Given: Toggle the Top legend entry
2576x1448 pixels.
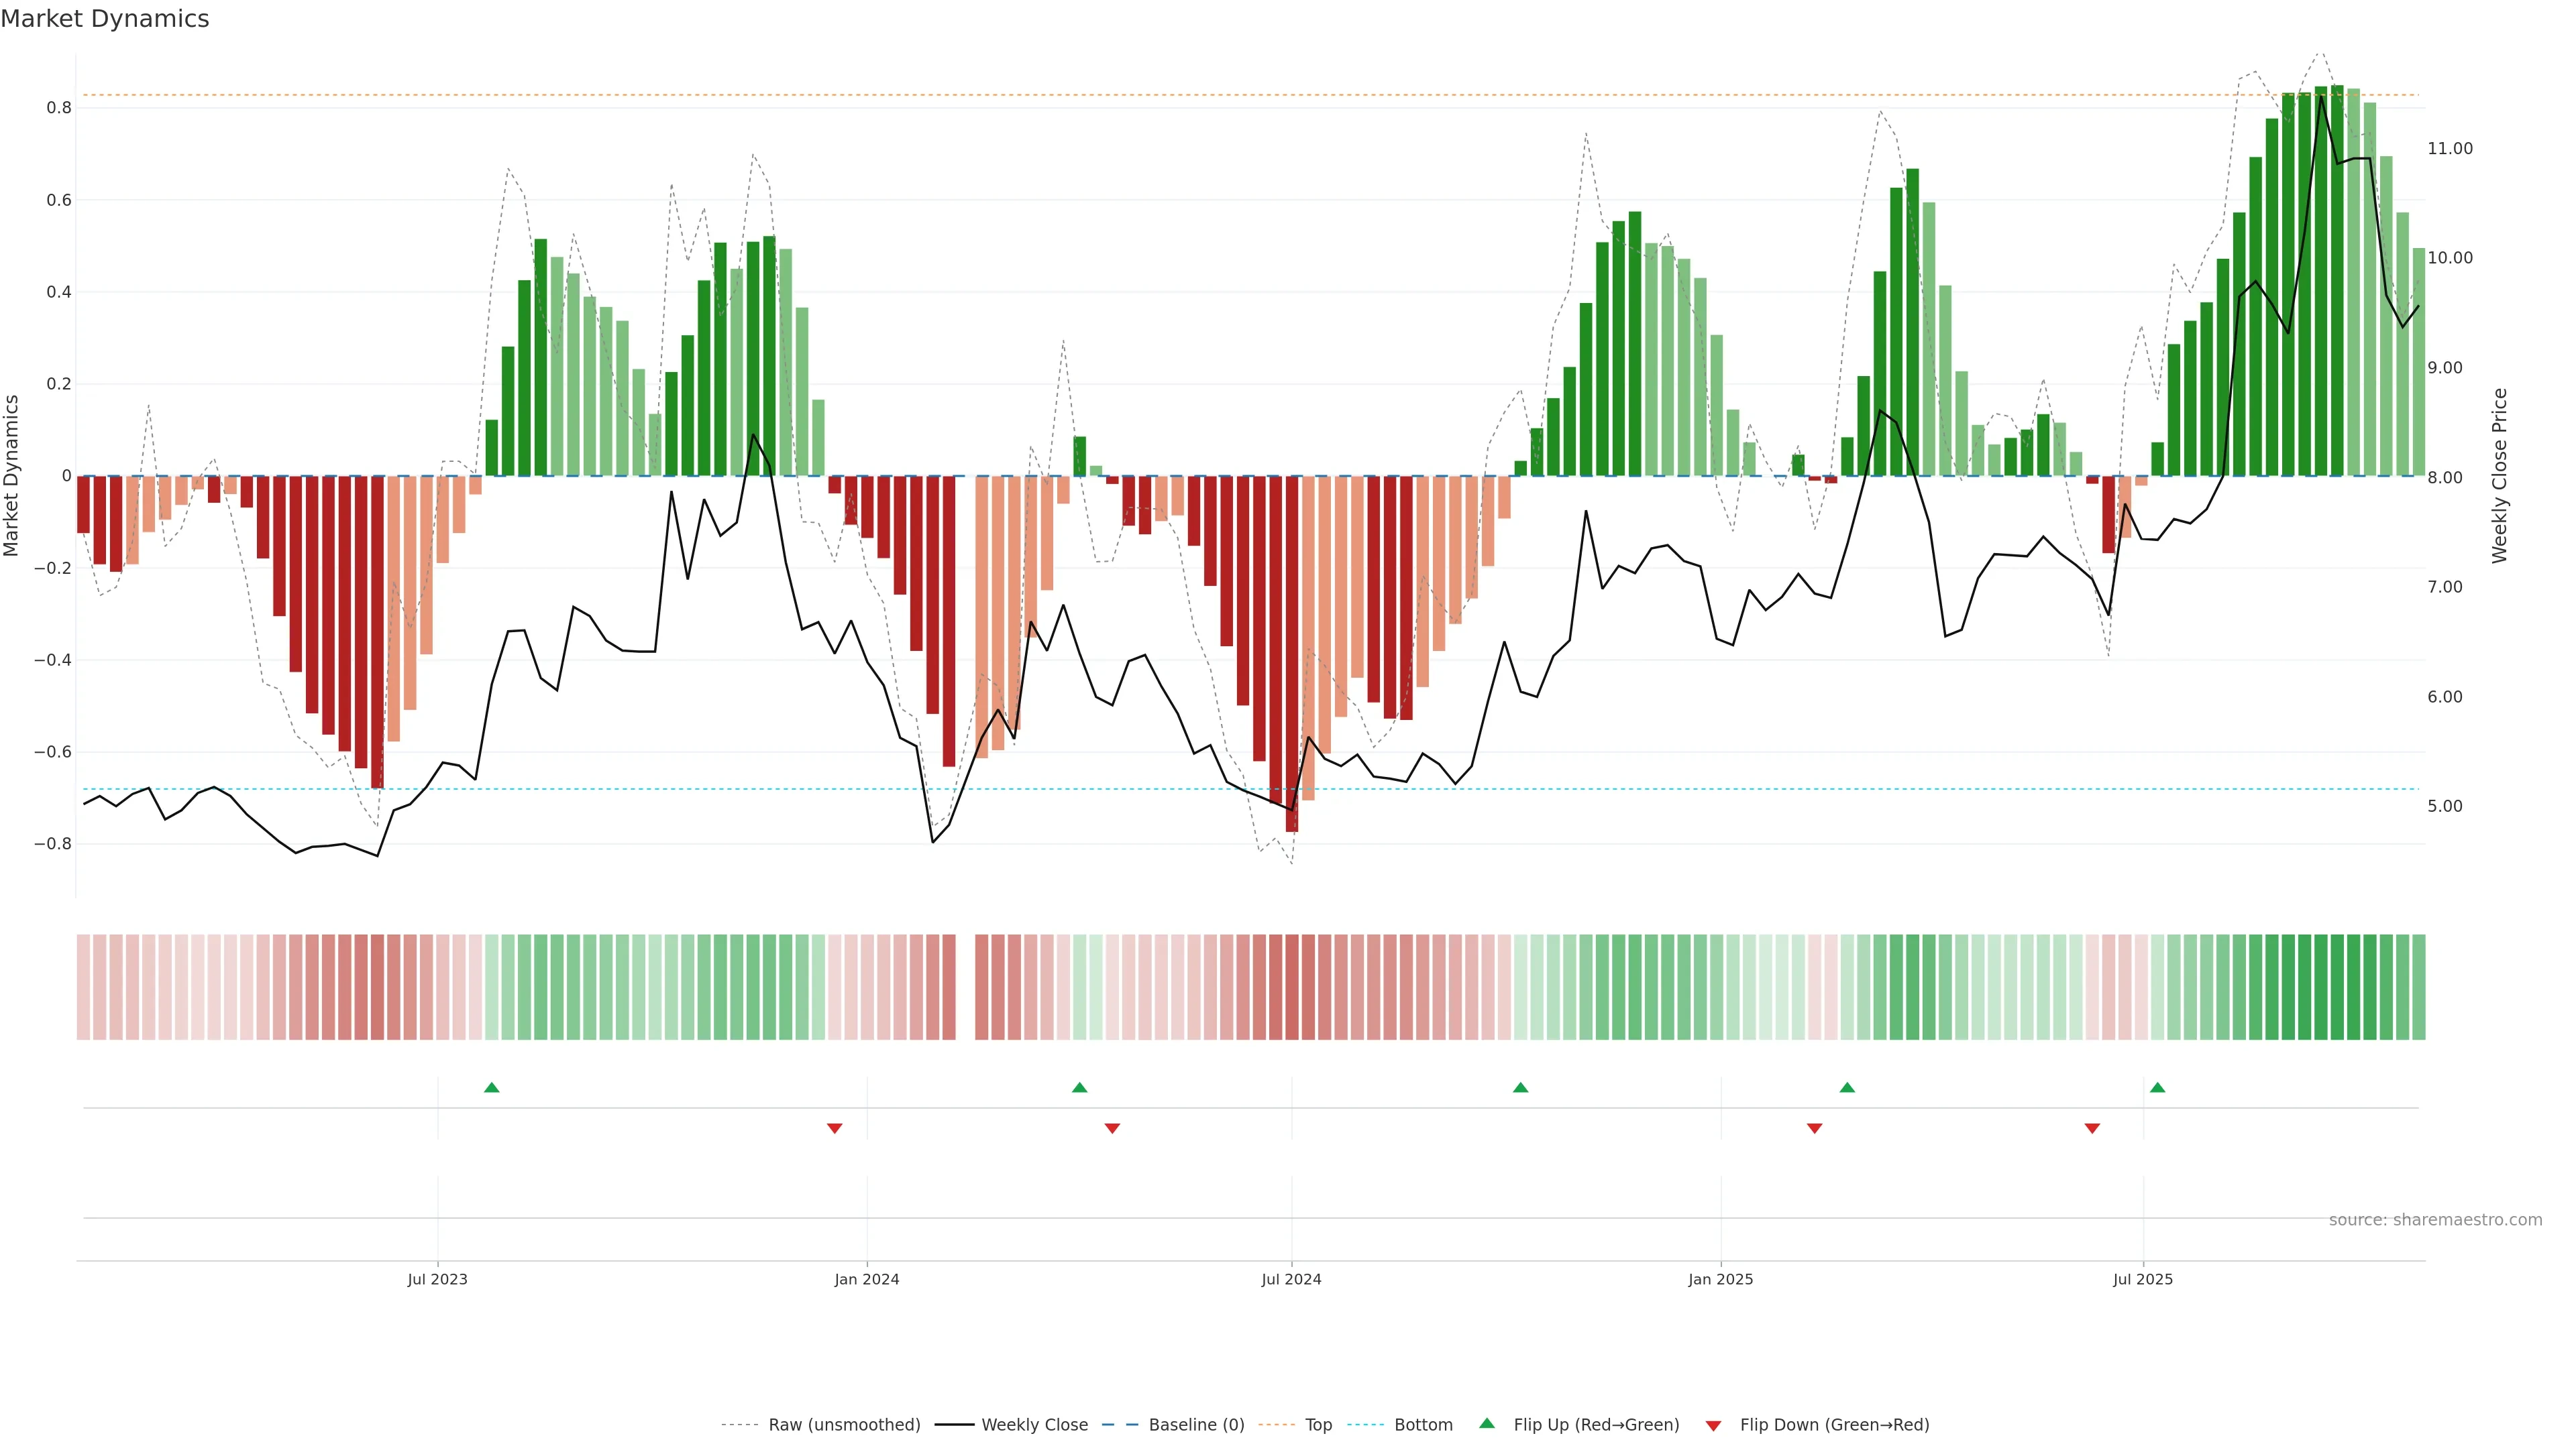Looking at the screenshot, I should coord(1318,1425).
